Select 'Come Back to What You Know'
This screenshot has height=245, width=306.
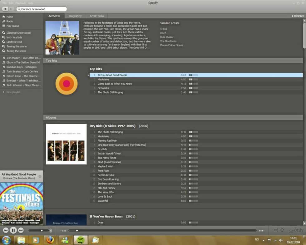(x=196, y=84)
